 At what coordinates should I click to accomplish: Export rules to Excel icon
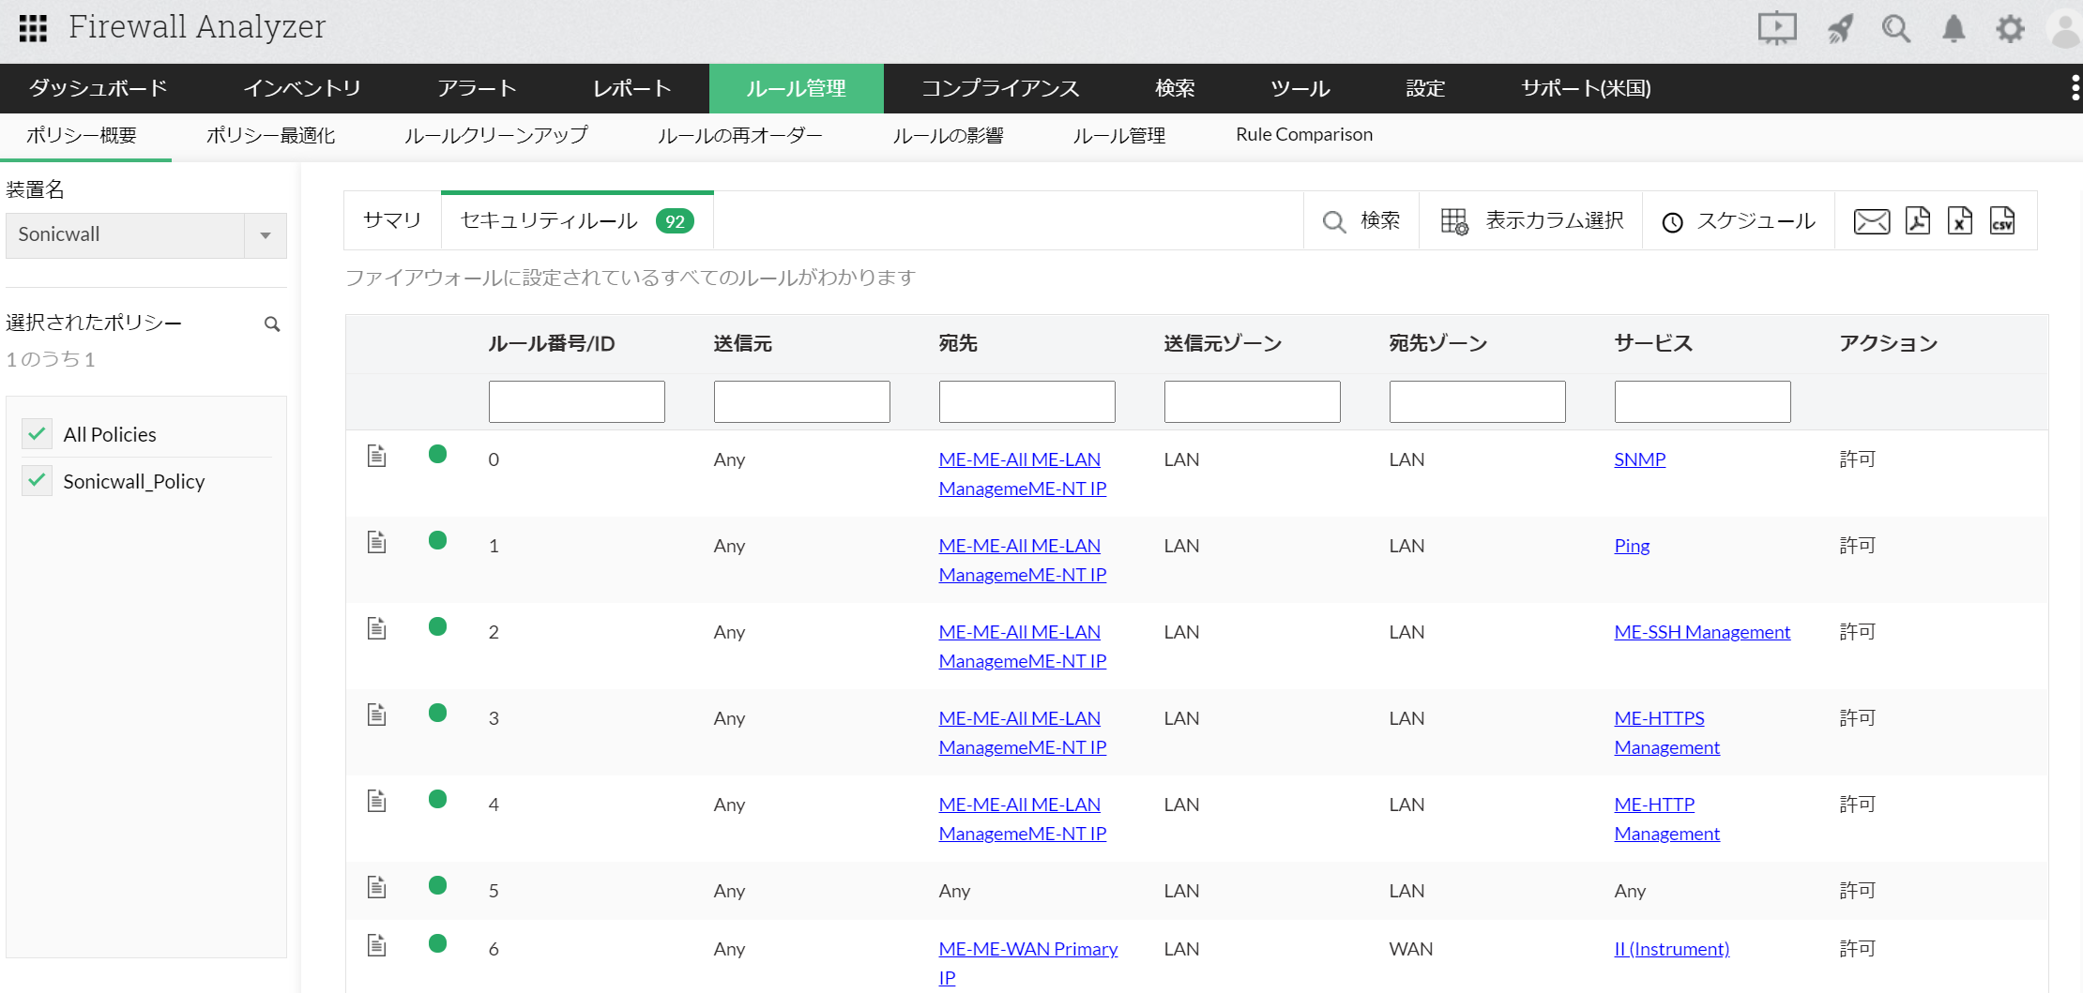pyautogui.click(x=1959, y=221)
